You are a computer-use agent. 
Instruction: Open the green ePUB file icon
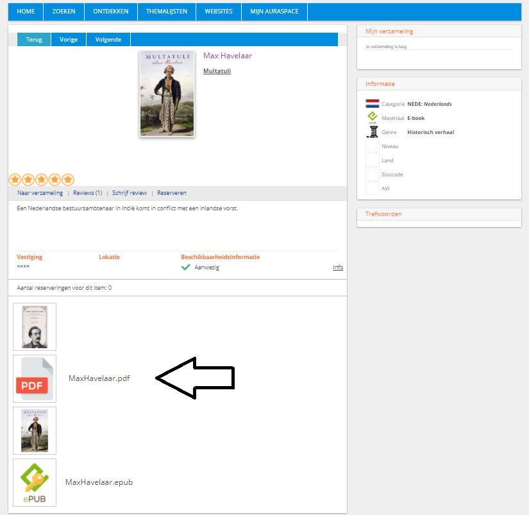click(x=35, y=482)
